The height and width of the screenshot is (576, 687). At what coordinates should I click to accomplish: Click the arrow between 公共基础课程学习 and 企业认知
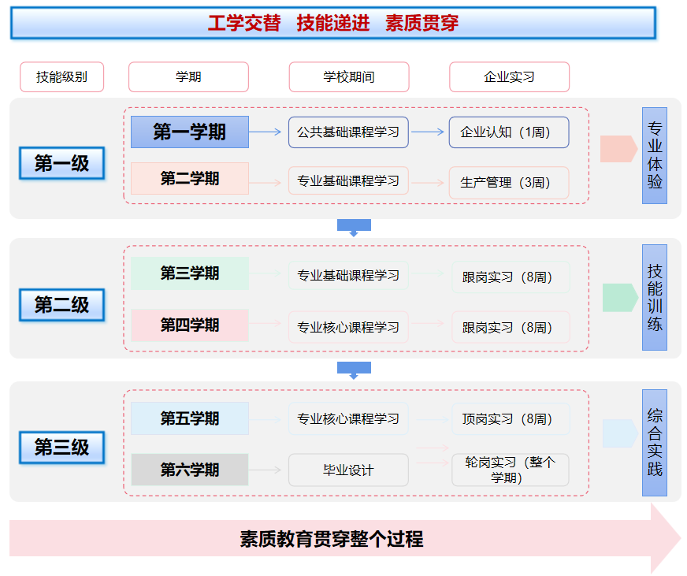coord(428,132)
